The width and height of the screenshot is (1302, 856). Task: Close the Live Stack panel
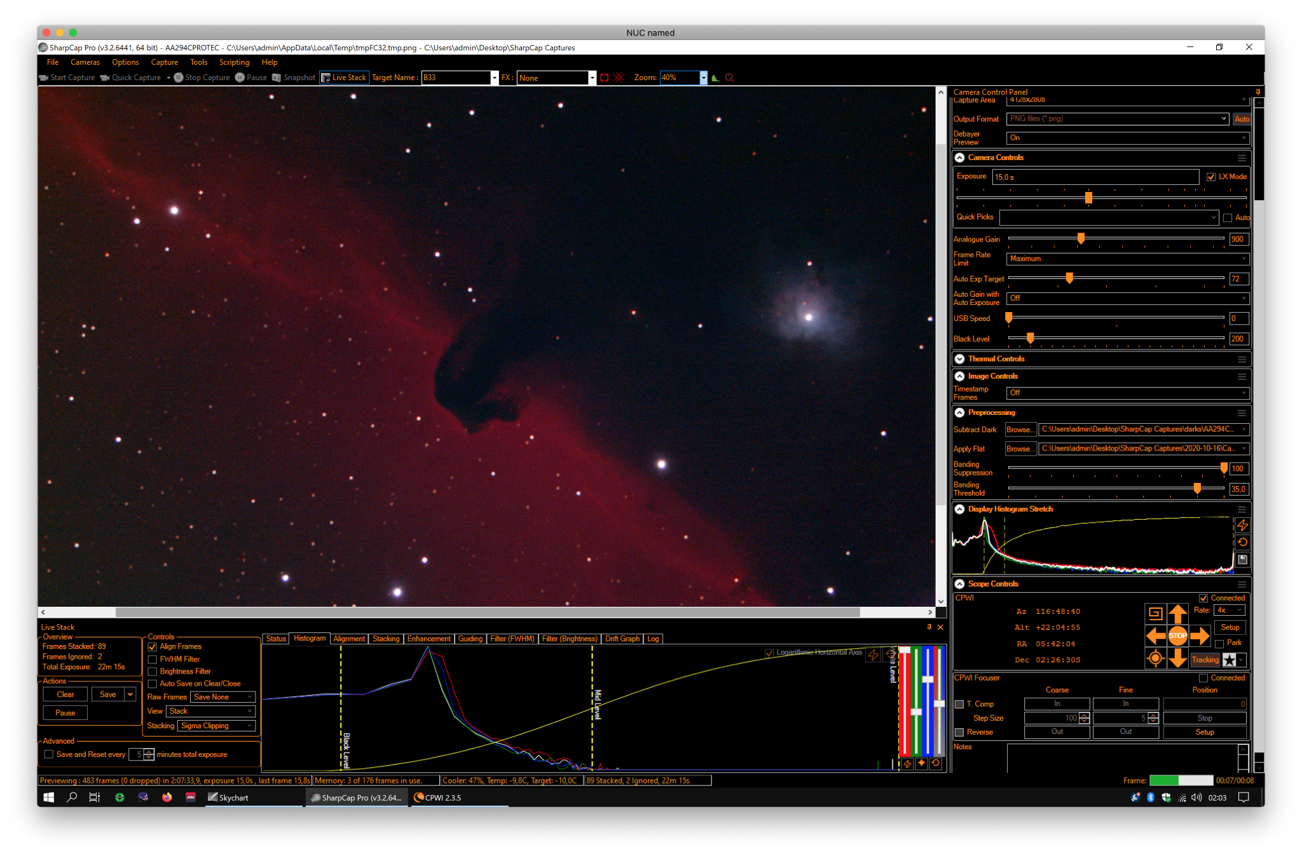[940, 627]
